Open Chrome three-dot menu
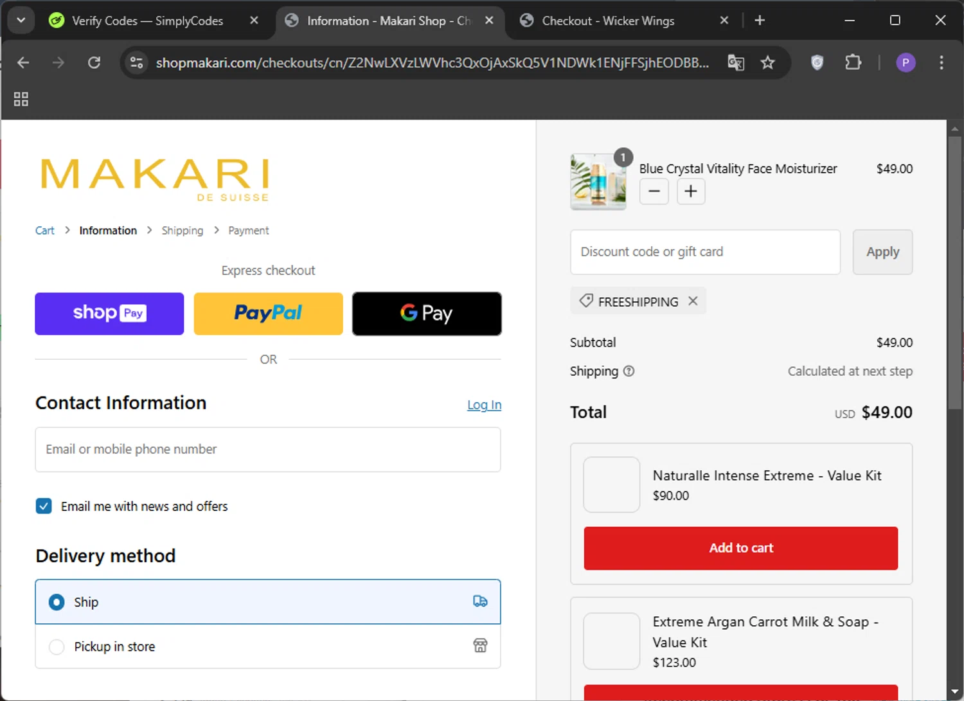Image resolution: width=964 pixels, height=701 pixels. click(941, 62)
